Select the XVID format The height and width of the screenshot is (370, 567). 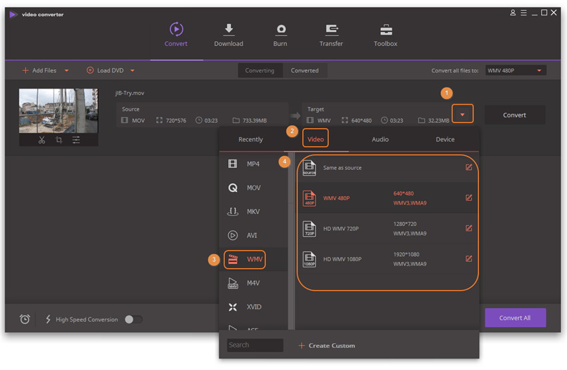click(253, 307)
